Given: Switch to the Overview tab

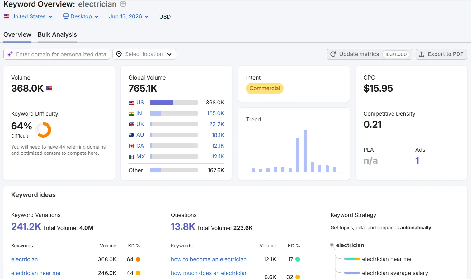Looking at the screenshot, I should [x=17, y=34].
